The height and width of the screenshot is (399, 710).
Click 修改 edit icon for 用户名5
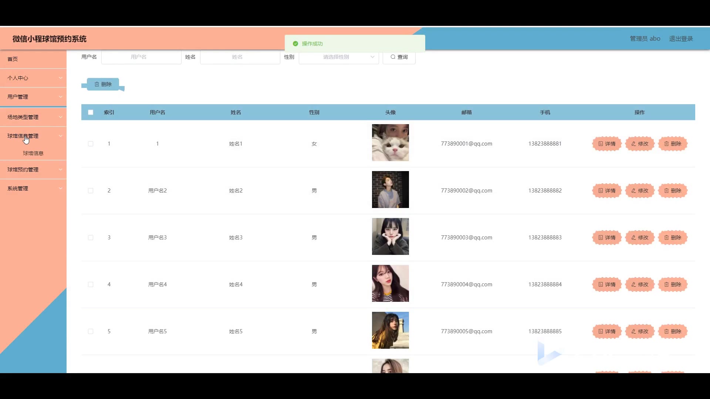tap(639, 331)
